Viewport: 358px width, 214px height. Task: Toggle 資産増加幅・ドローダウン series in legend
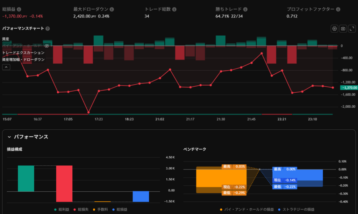tap(23, 60)
